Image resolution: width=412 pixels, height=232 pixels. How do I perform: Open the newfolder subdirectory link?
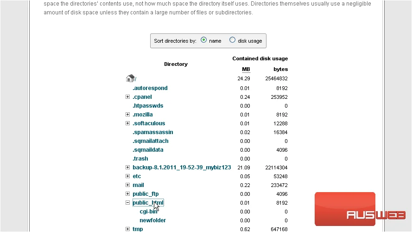click(x=152, y=220)
